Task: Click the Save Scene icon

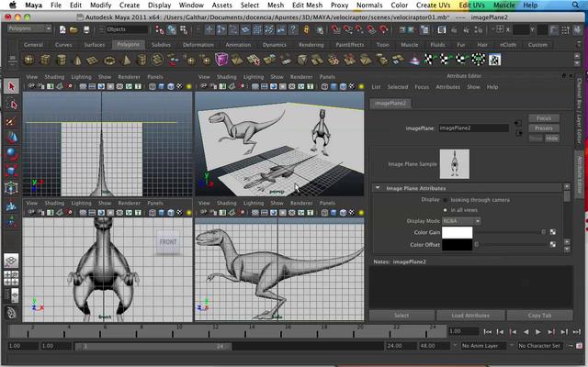Action: click(86, 29)
